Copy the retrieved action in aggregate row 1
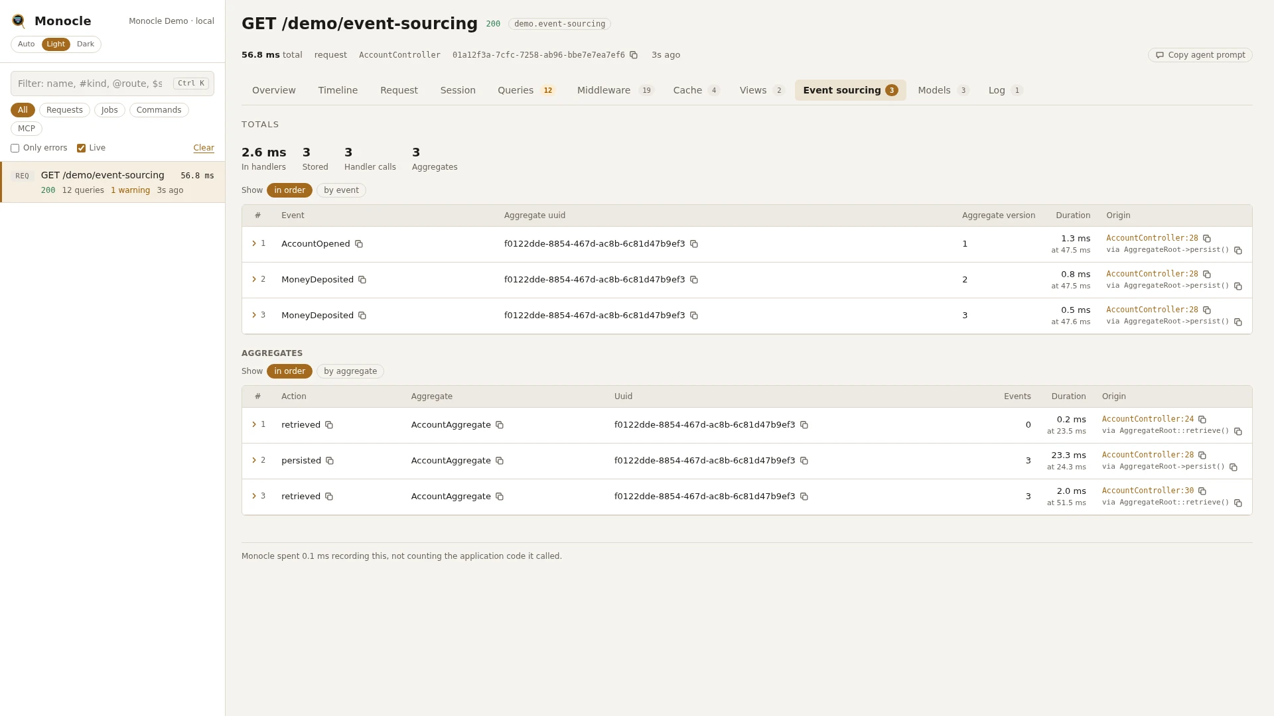The width and height of the screenshot is (1274, 716). [329, 425]
